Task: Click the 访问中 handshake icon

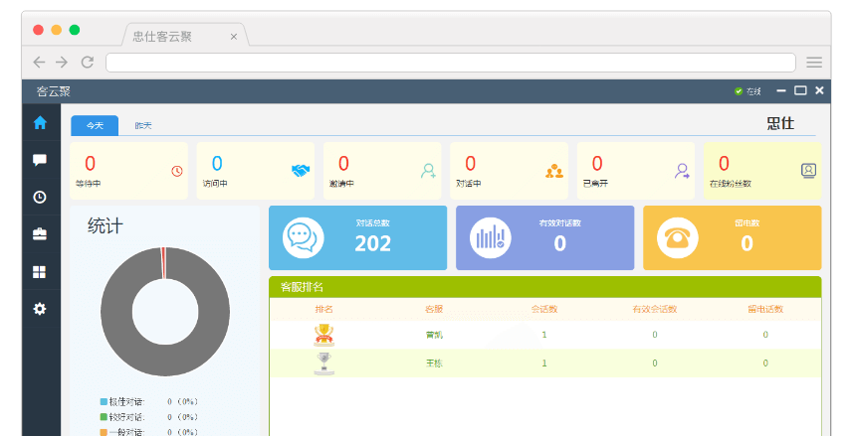Action: point(301,171)
